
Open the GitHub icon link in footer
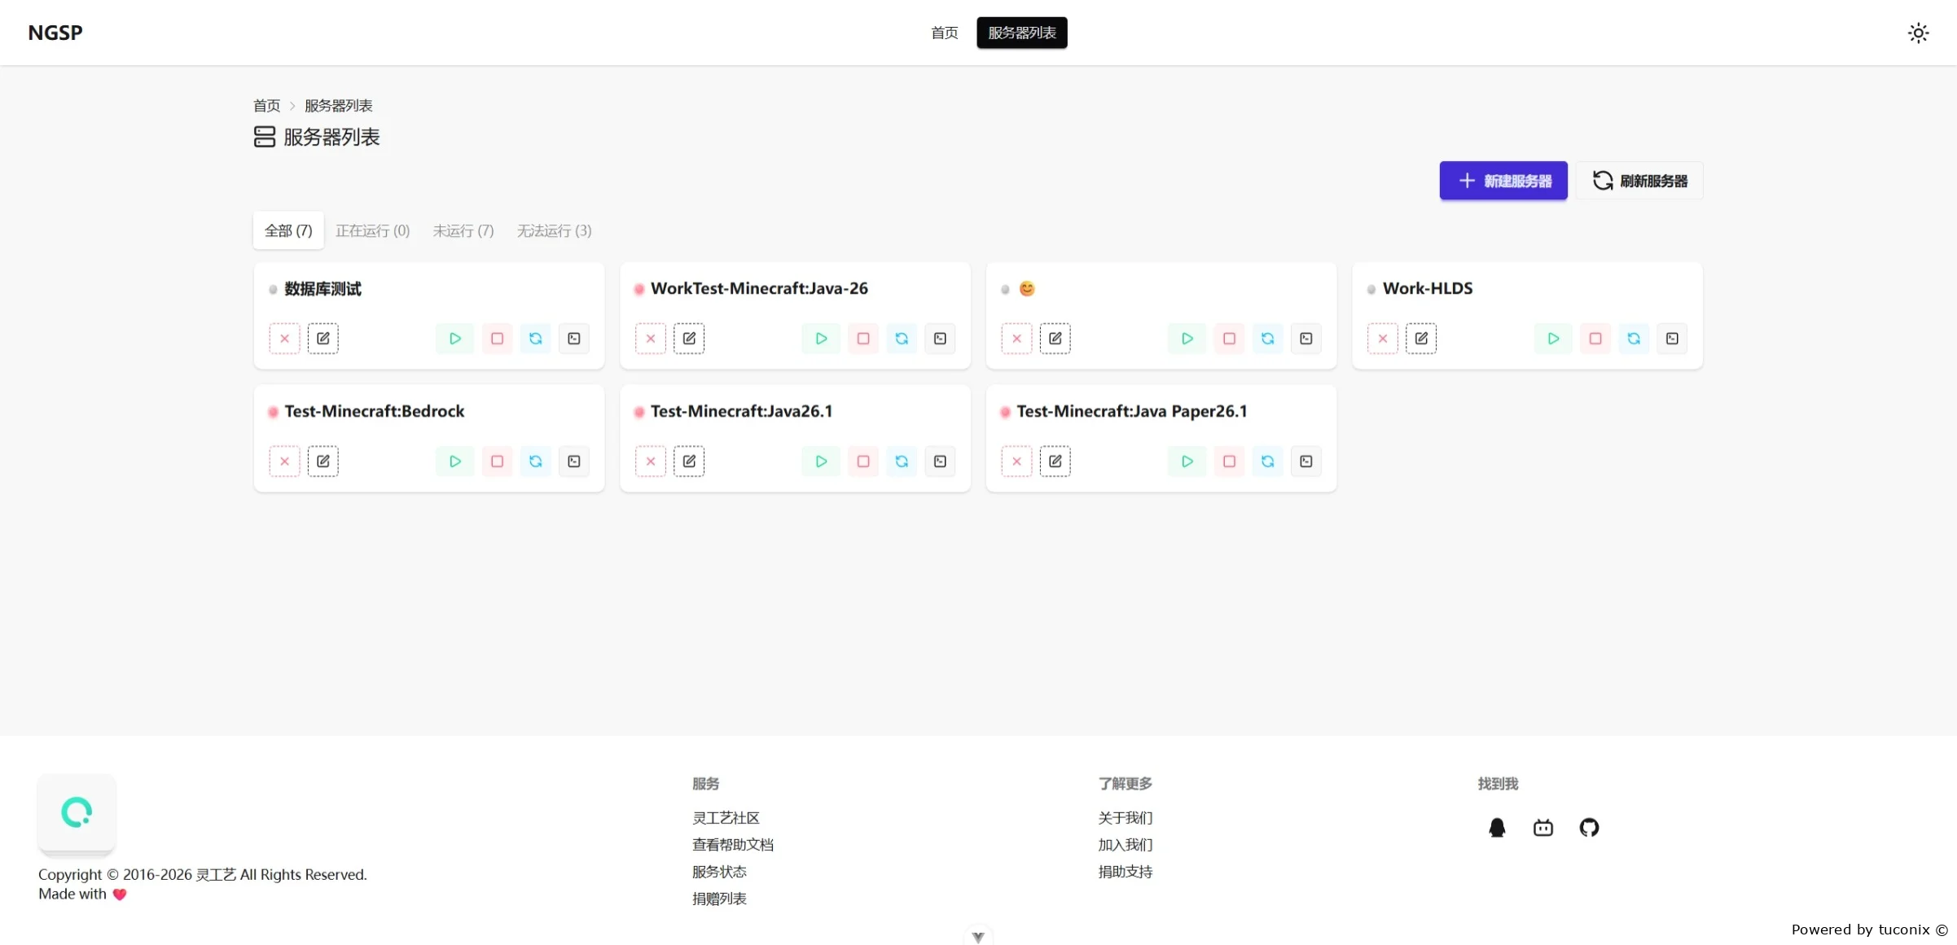click(1589, 828)
